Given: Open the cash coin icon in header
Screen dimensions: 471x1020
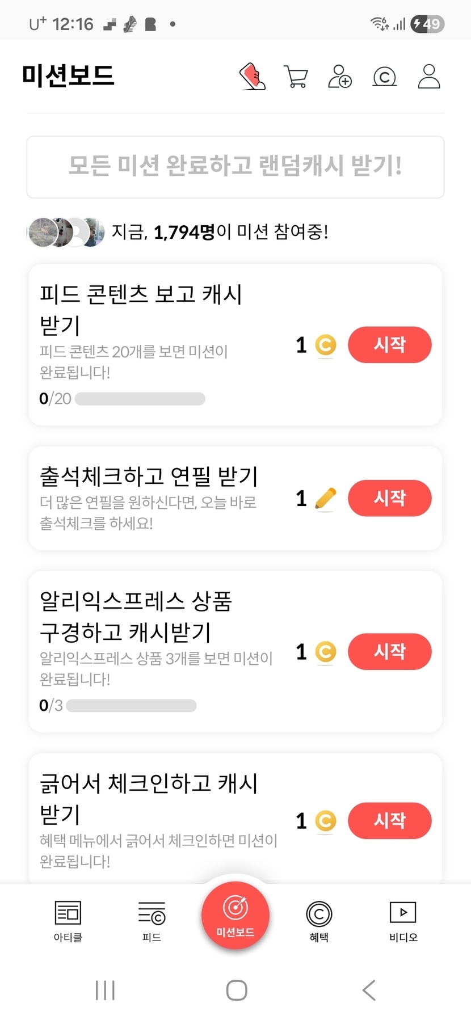Looking at the screenshot, I should [x=384, y=77].
